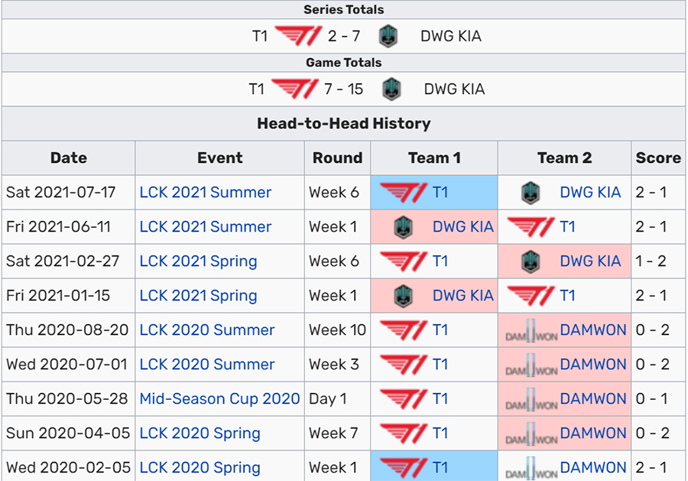Click the T1 logo in Series Totals row
688x481 pixels.
click(298, 36)
